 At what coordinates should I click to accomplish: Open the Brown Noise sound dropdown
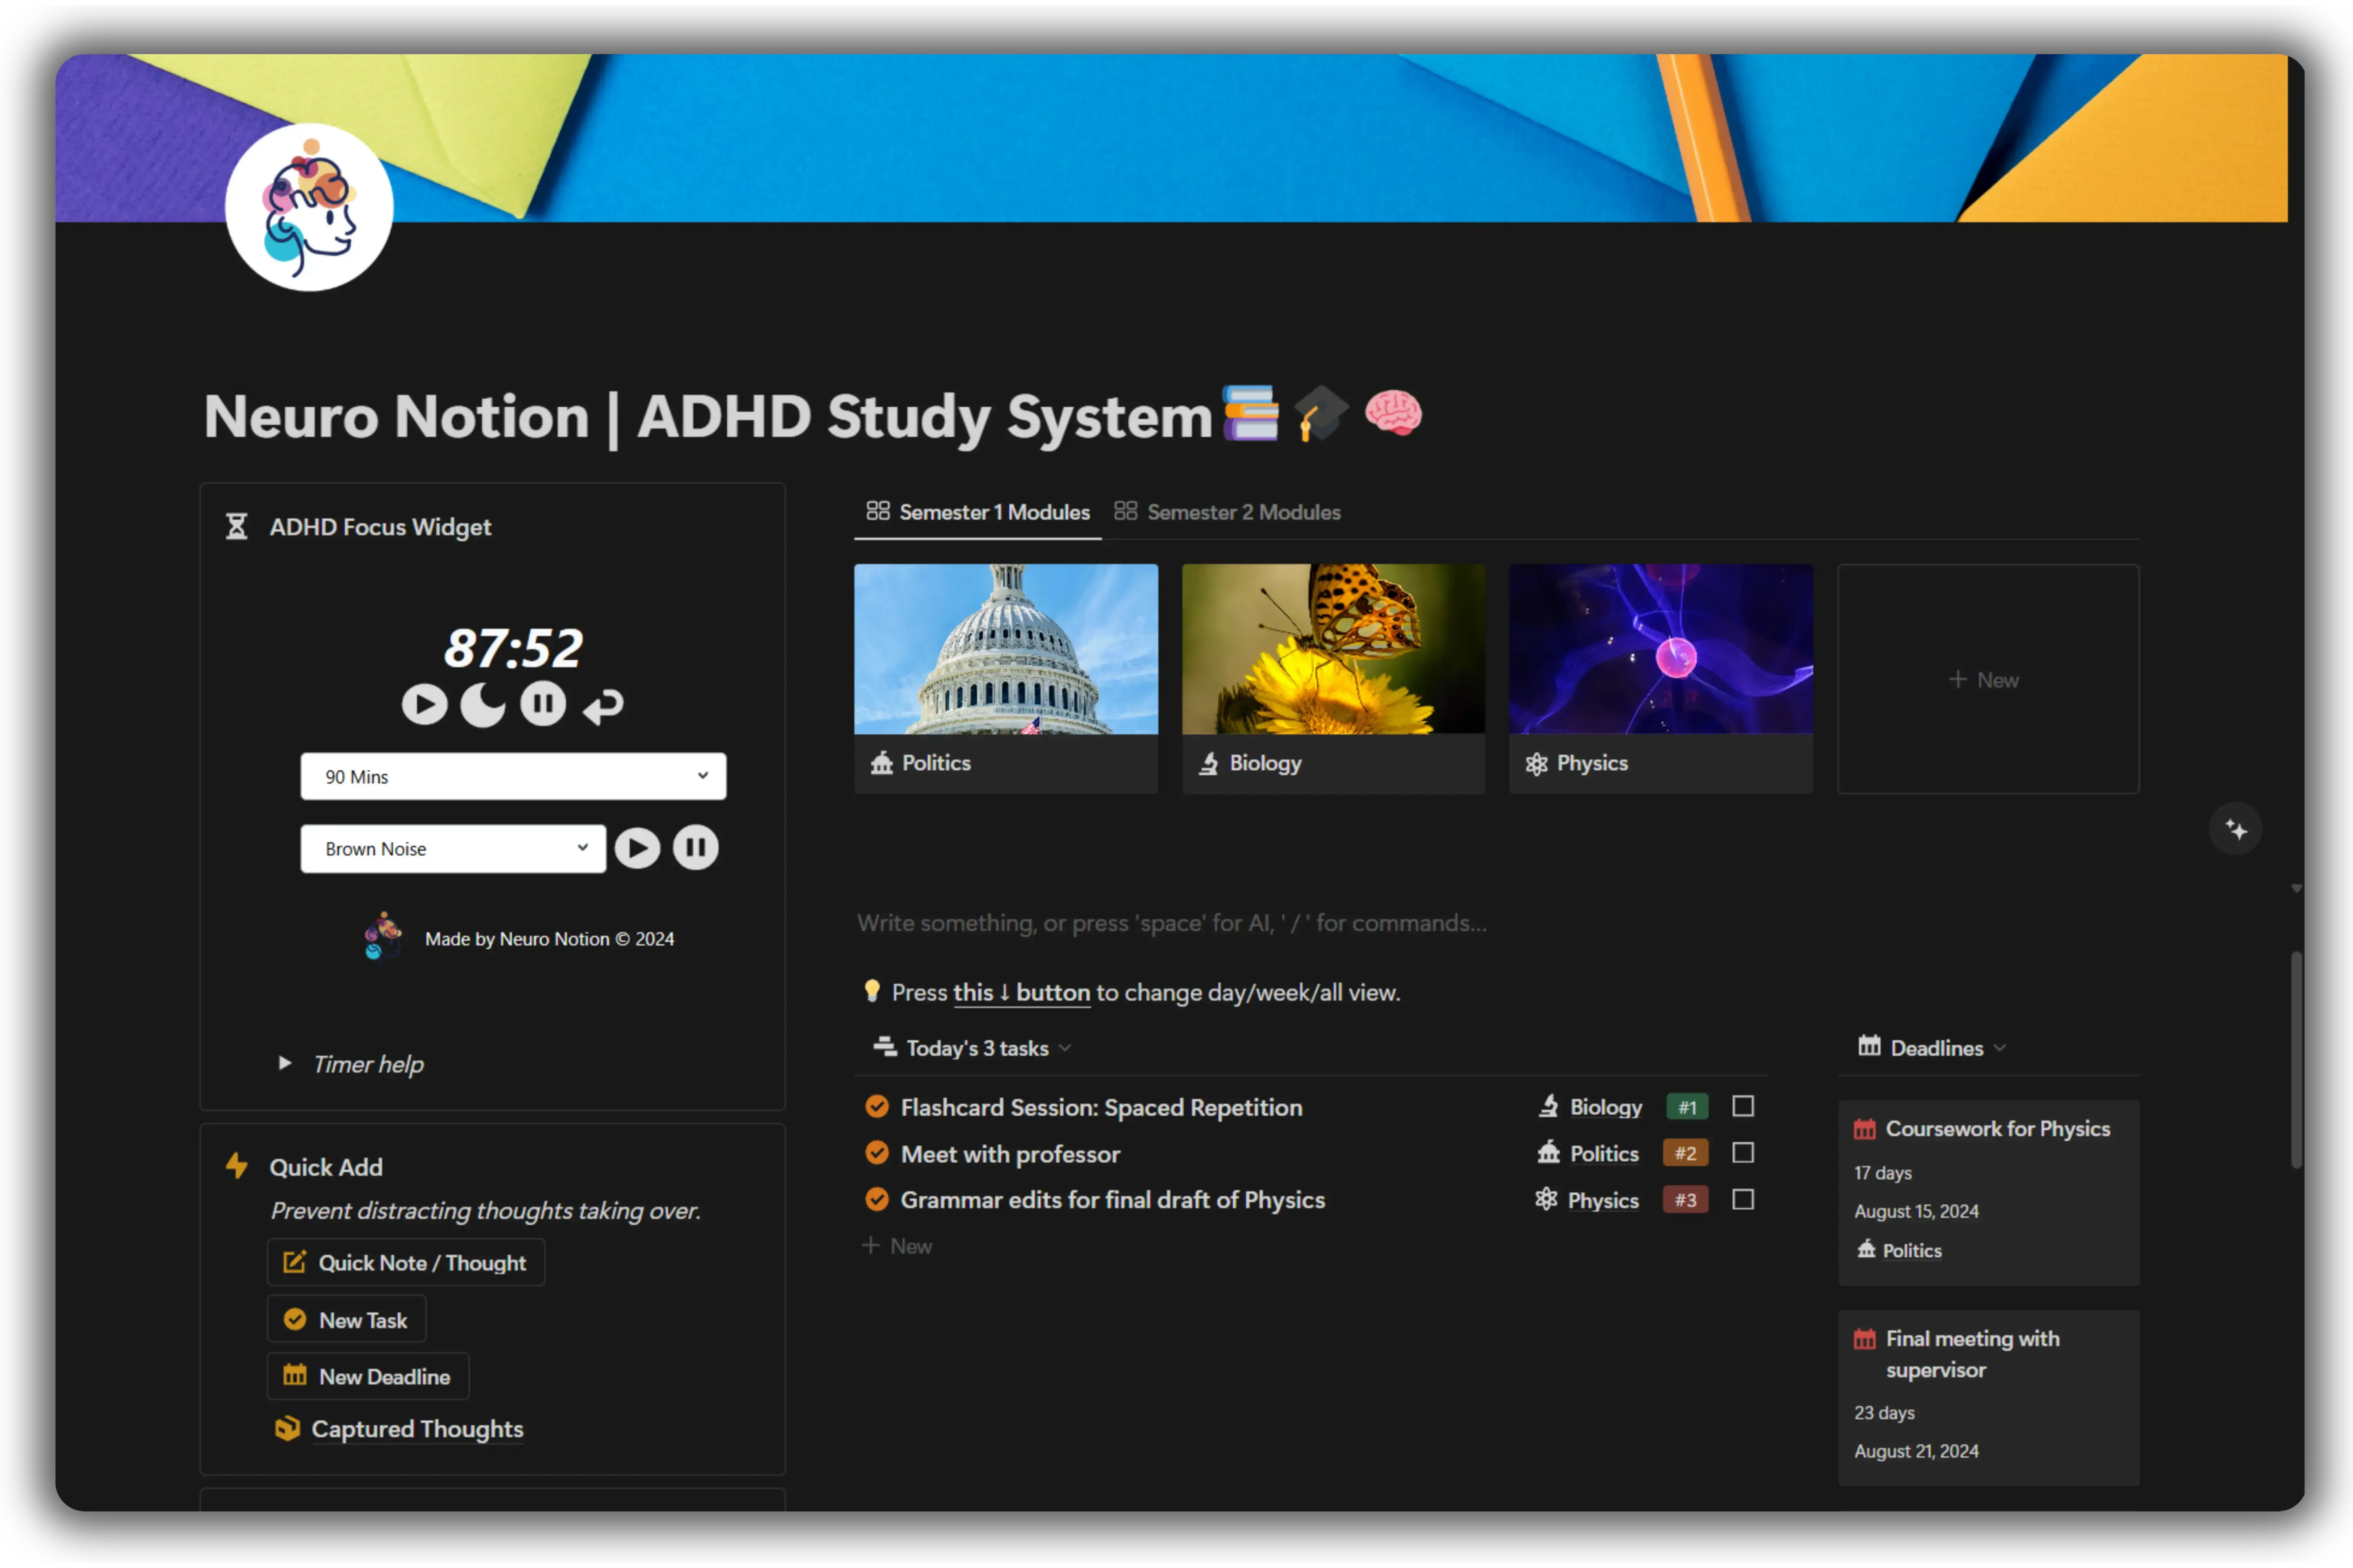[x=452, y=848]
